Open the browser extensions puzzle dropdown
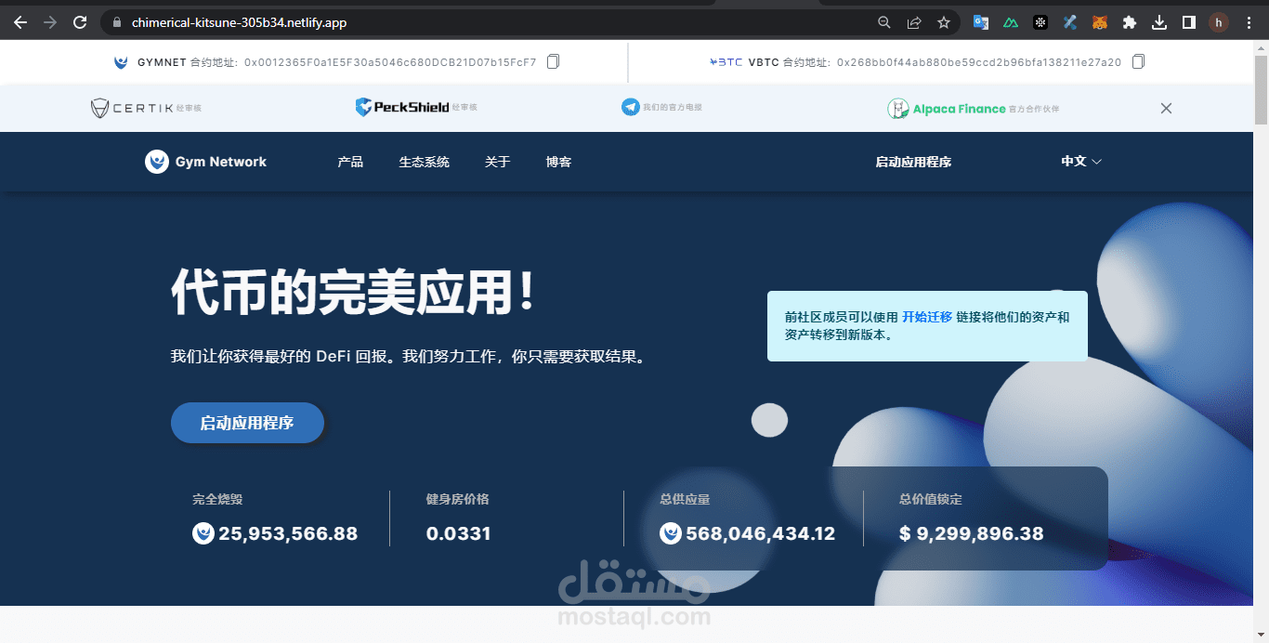The image size is (1269, 643). click(x=1129, y=21)
